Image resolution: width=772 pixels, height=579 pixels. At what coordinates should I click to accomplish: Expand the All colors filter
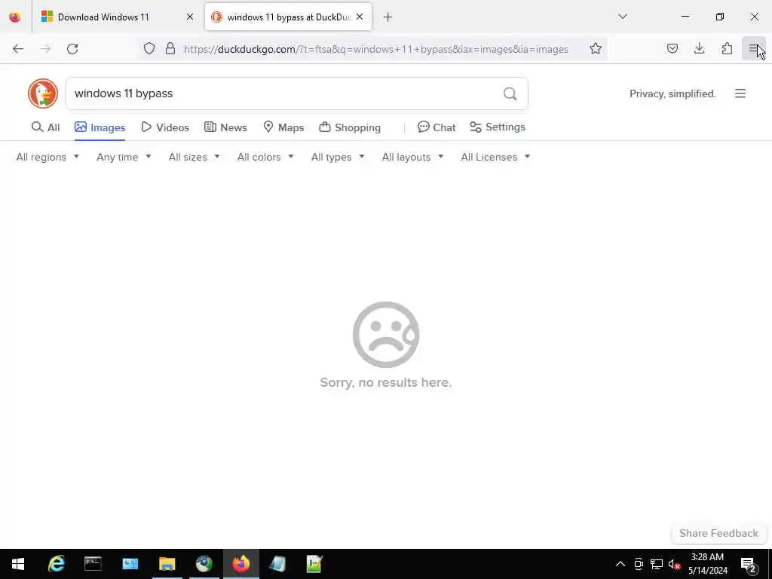pos(265,157)
